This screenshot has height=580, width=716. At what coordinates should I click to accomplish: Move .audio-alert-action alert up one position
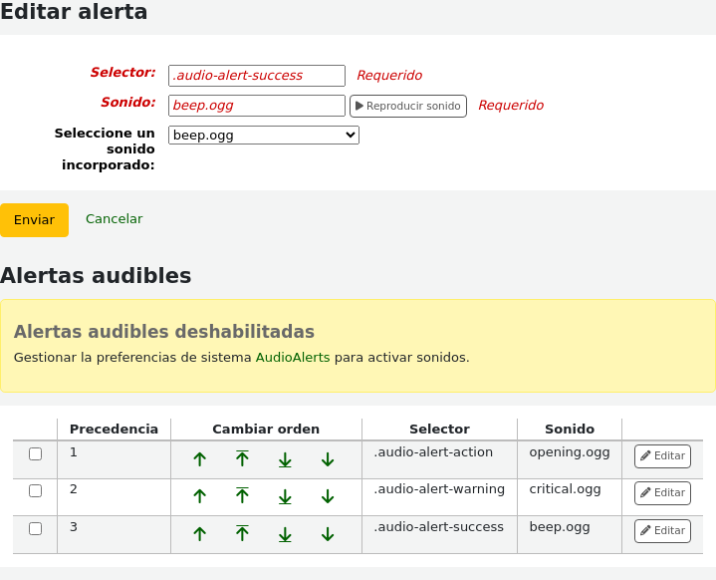point(199,459)
